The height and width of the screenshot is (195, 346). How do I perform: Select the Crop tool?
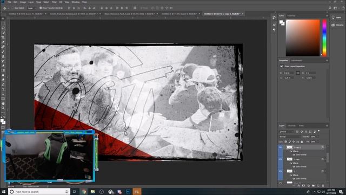[x=3, y=37]
